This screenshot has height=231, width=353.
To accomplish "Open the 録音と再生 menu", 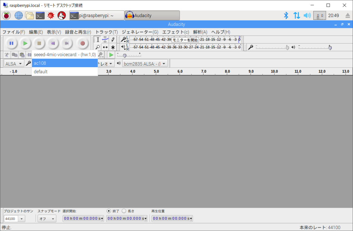I will (78, 32).
